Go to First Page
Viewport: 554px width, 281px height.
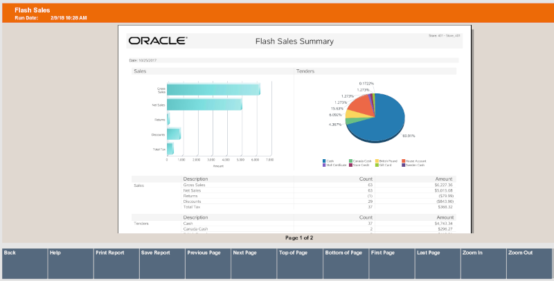[392, 264]
